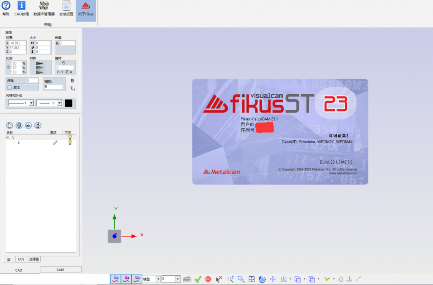Toggle Z rotation axis under 旋转
The width and height of the screenshot is (433, 285).
tap(66, 72)
